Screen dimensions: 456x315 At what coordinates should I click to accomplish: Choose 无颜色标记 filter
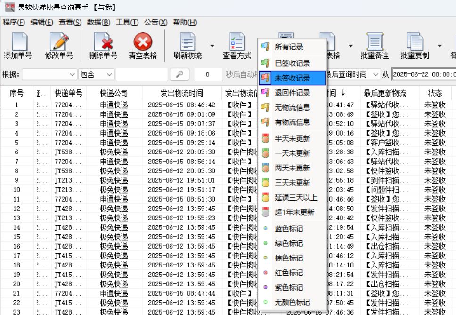pos(292,302)
